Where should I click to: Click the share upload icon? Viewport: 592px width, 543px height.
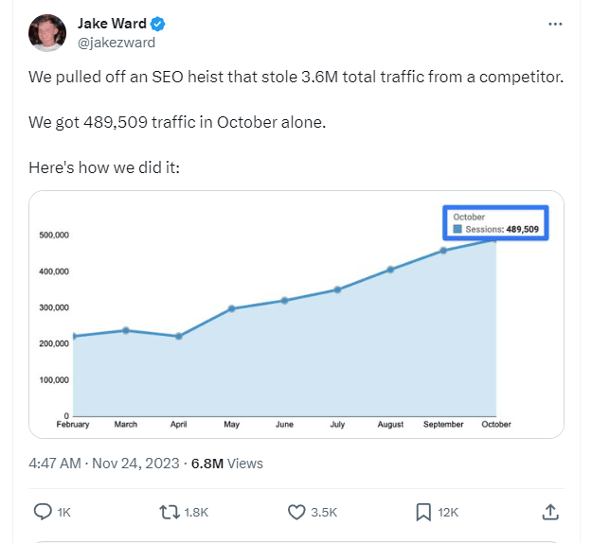click(x=550, y=512)
